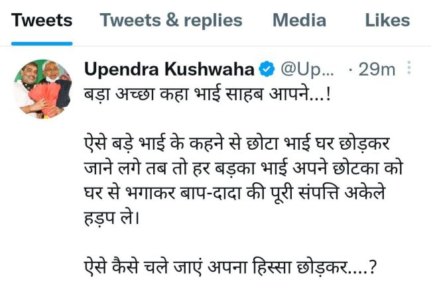Viewport: 431px width, 281px height.
Task: Click the line starting 'ऐसे बड़े भाई के कहने'
Action: (237, 143)
